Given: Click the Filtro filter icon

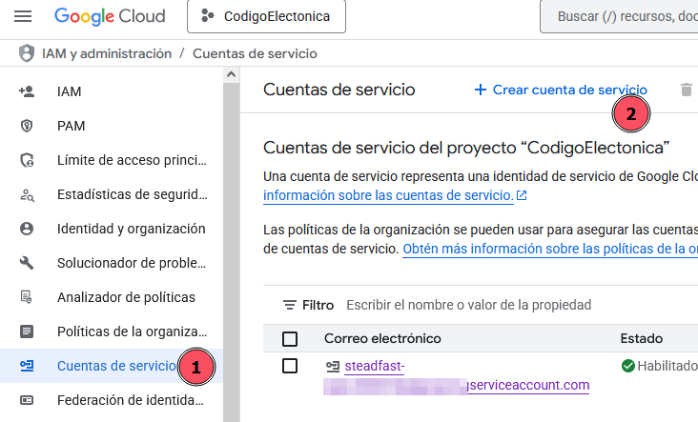Looking at the screenshot, I should coord(290,305).
